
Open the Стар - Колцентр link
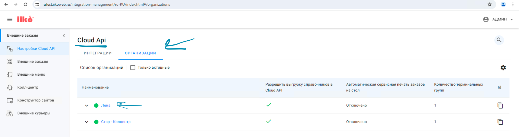tap(116, 122)
